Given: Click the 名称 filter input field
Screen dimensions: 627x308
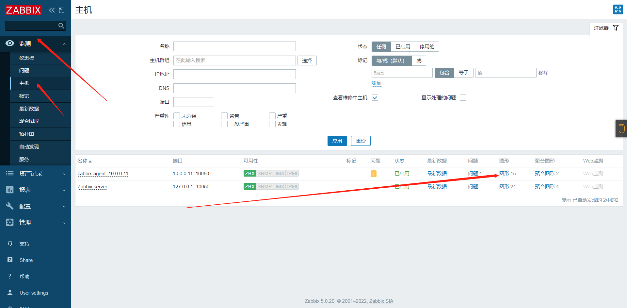Looking at the screenshot, I should click(x=234, y=46).
